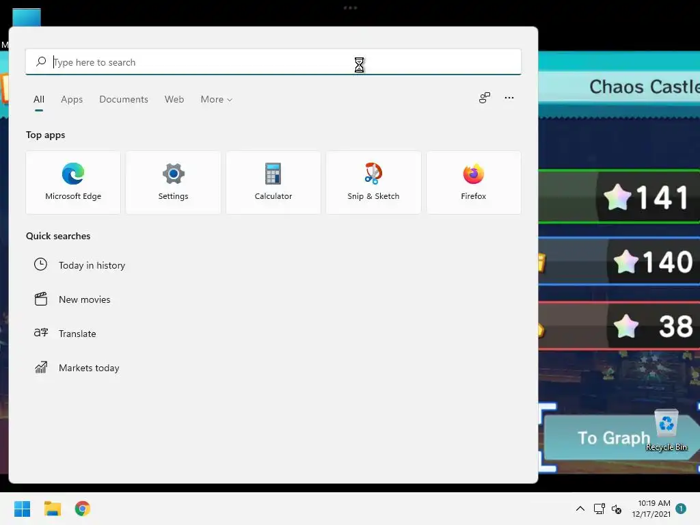Open Microsoft Edge from Top apps
Viewport: 700px width, 525px height.
pos(73,182)
